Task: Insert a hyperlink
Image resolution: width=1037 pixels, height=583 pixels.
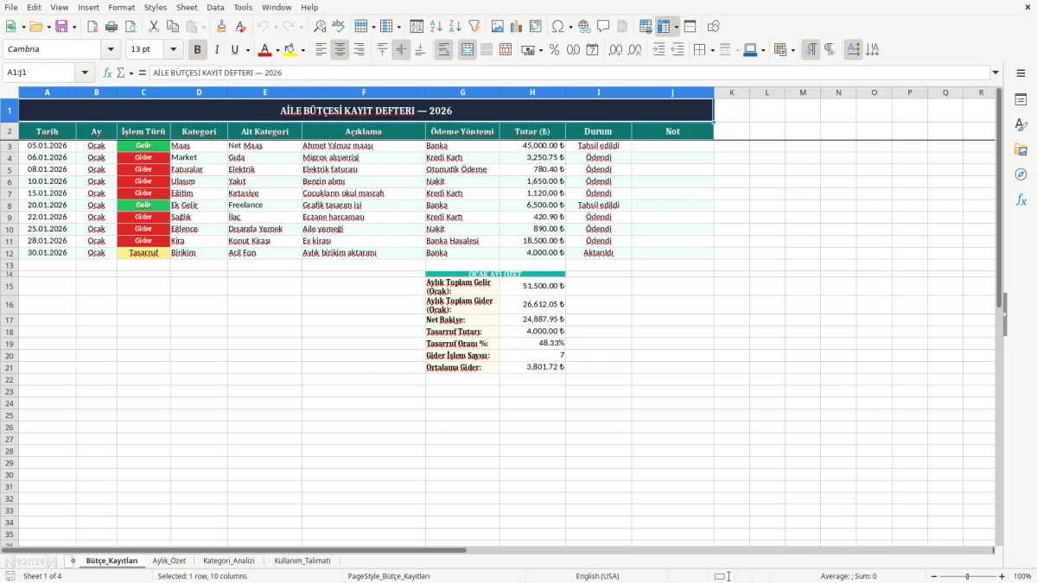Action: [x=584, y=27]
